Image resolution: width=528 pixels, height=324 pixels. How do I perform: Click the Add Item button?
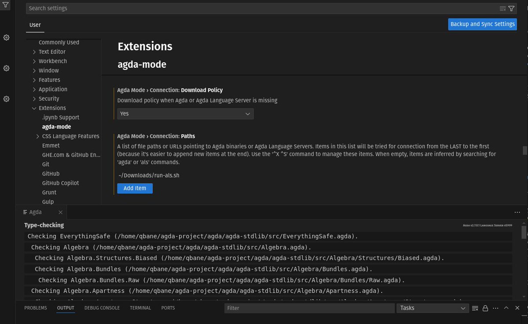[x=135, y=188]
